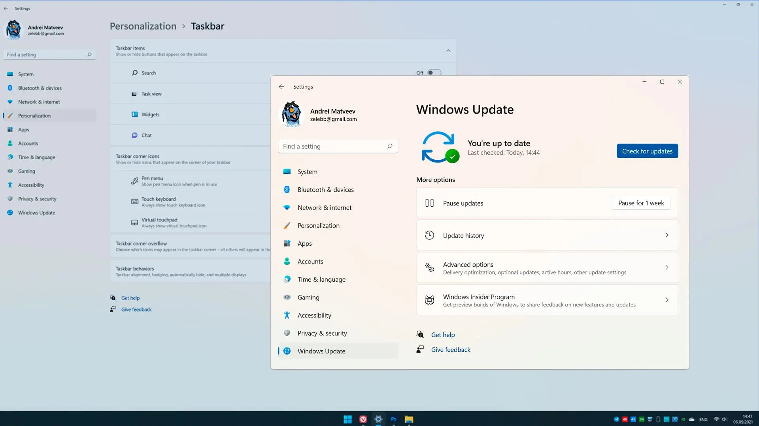The width and height of the screenshot is (759, 426).
Task: Click search magnifier in front Find a setting
Action: click(390, 146)
